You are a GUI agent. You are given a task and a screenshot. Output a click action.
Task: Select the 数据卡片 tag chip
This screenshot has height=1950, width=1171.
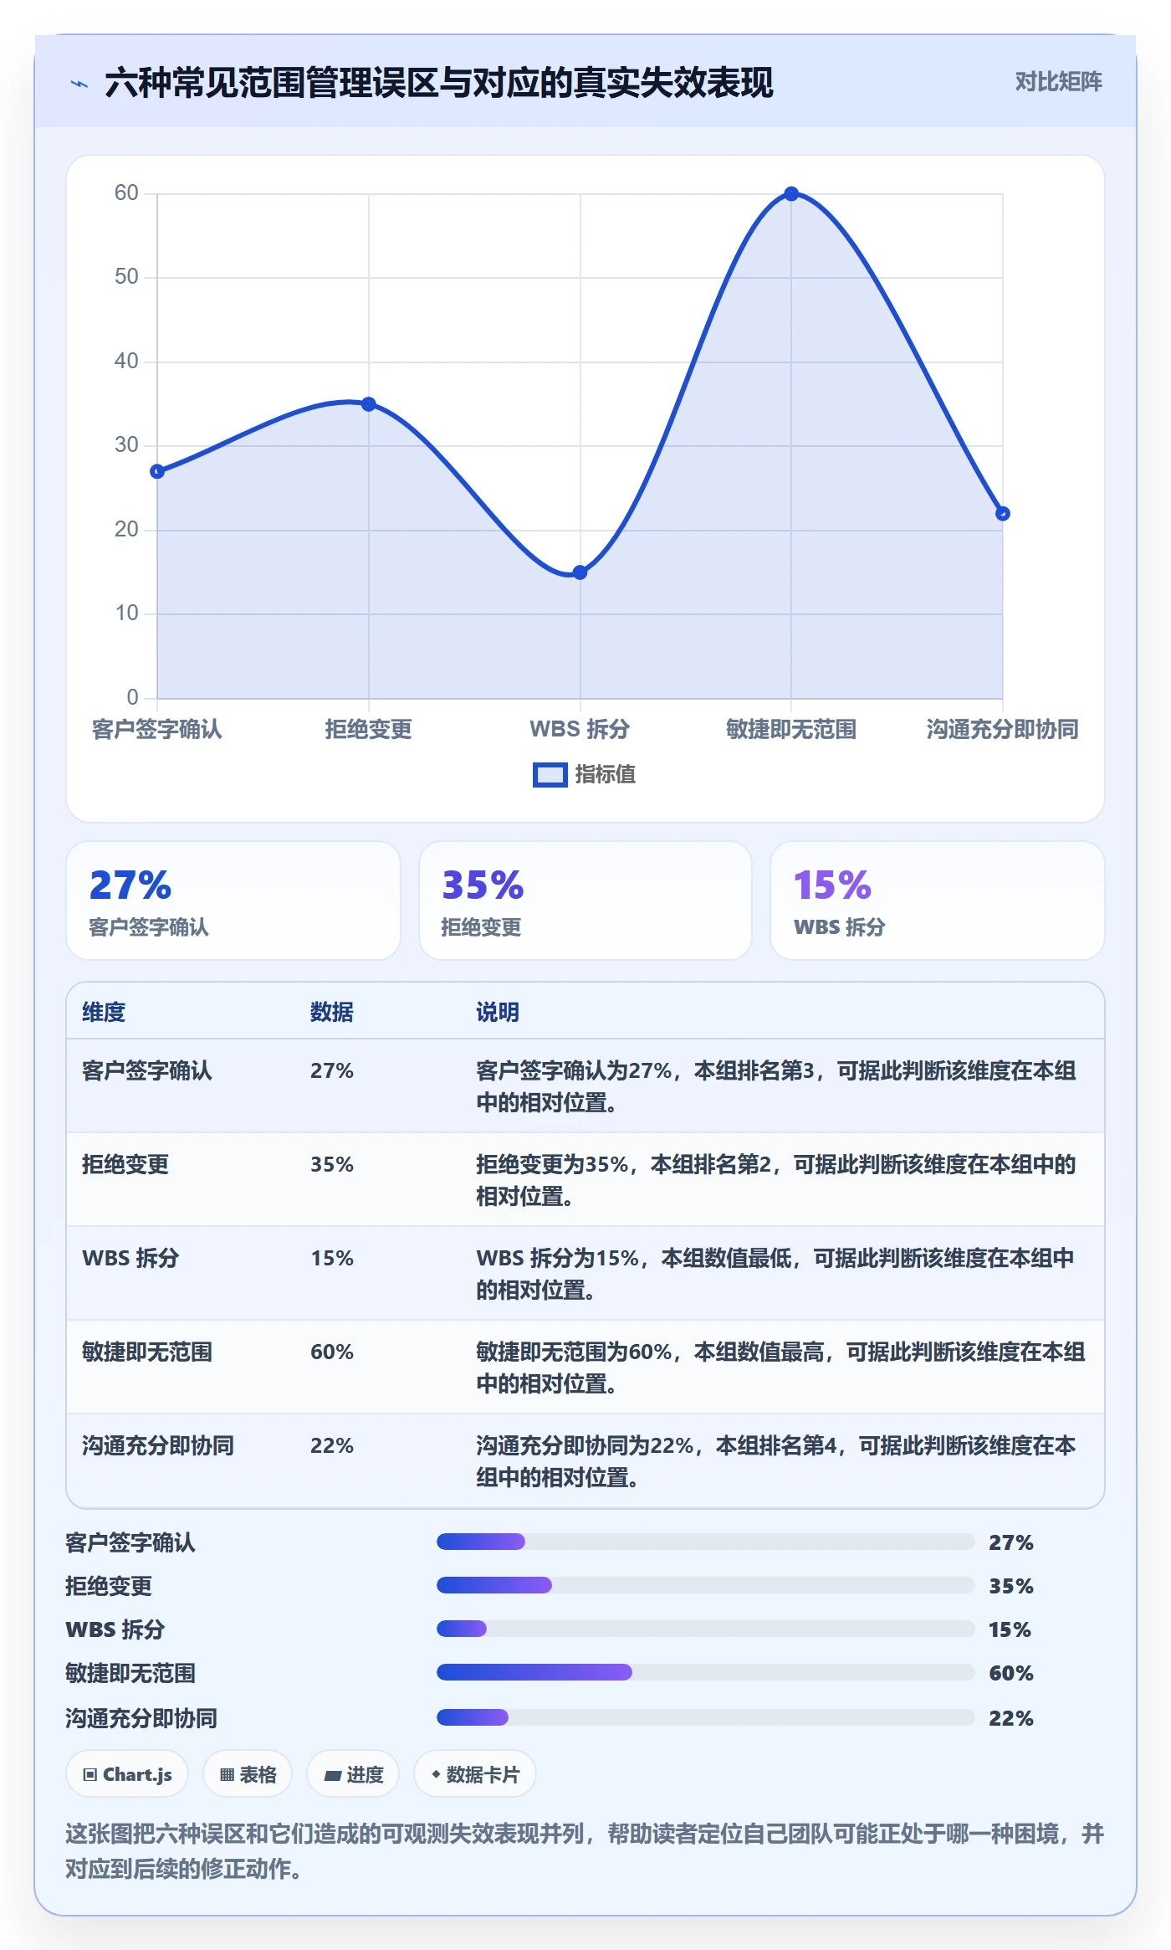pos(475,1774)
